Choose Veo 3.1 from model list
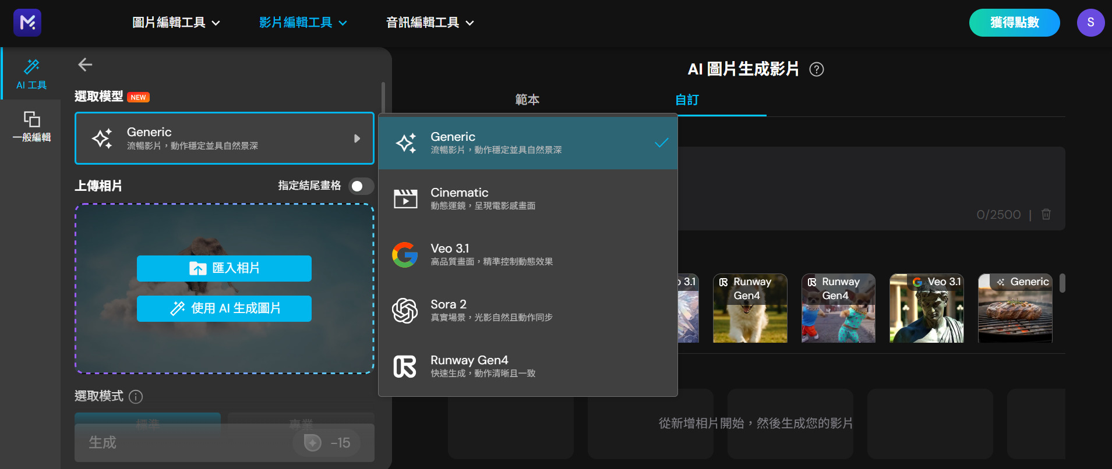 [x=528, y=254]
